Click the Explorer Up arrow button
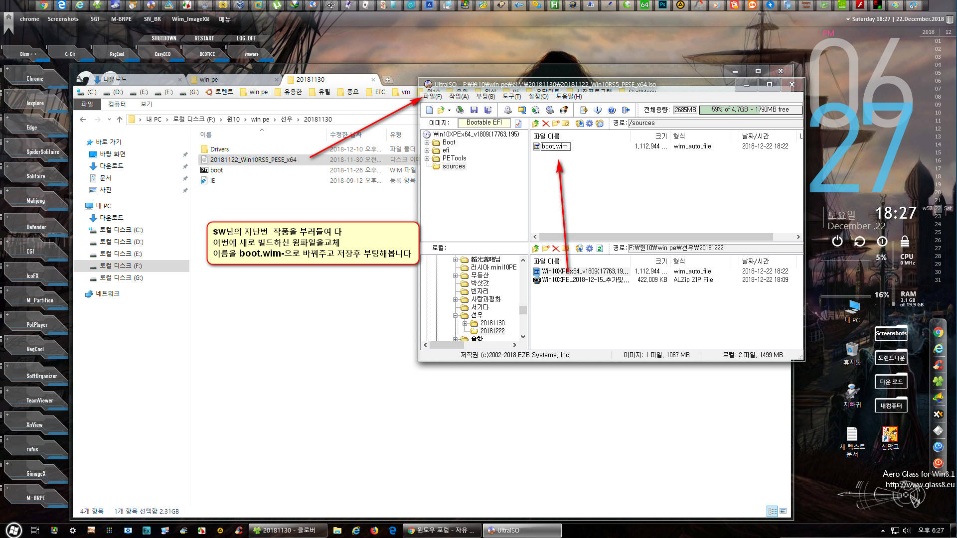957x538 pixels. coord(120,120)
